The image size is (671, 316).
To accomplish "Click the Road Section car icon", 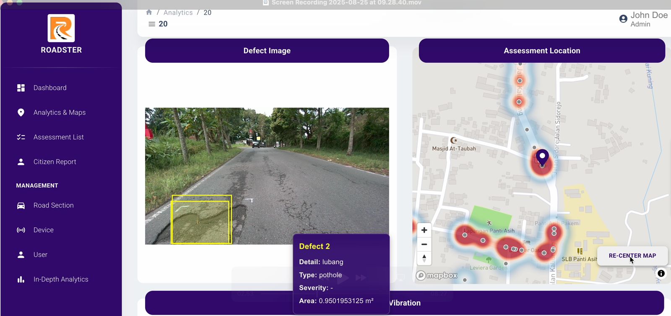I will [21, 206].
